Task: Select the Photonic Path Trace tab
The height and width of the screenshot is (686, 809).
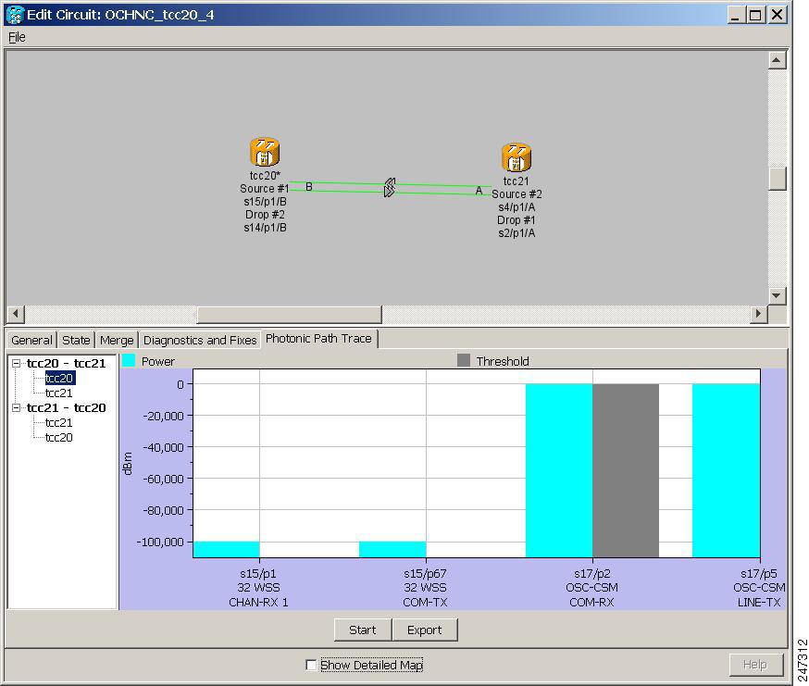Action: [318, 339]
